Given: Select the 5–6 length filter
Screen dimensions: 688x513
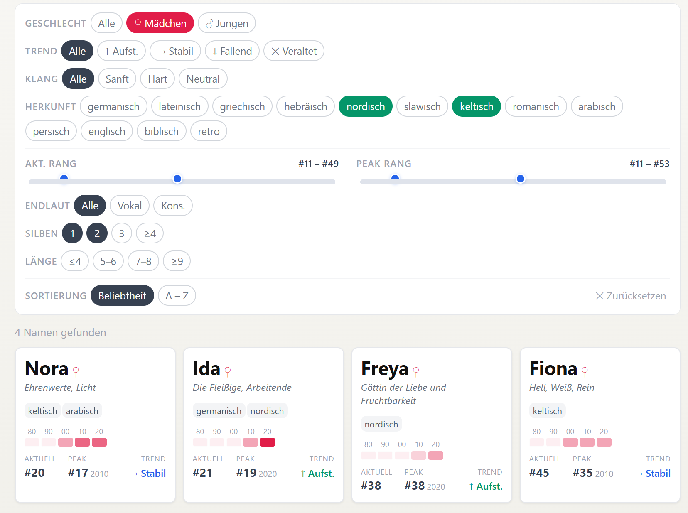Looking at the screenshot, I should [x=108, y=261].
